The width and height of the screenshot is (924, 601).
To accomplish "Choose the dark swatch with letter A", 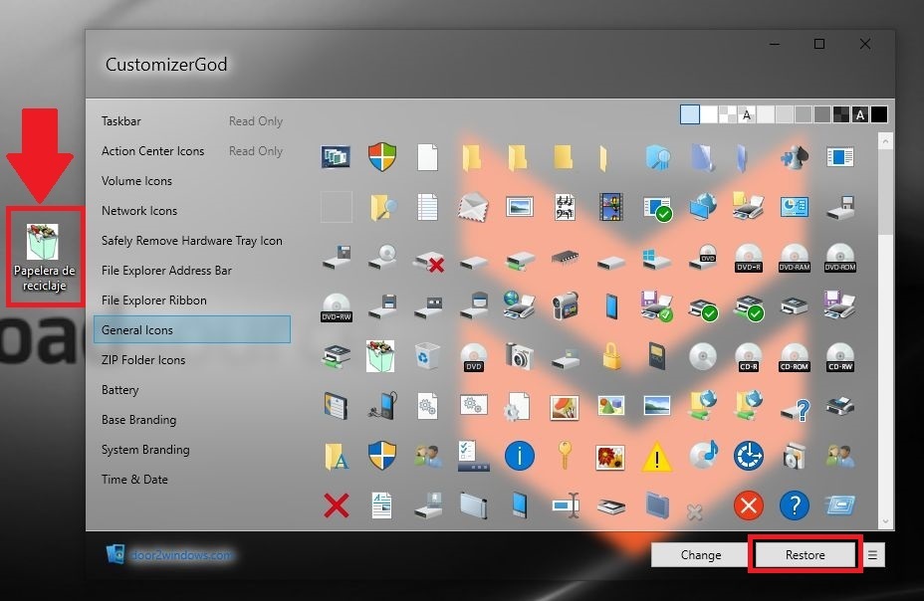I will [859, 114].
